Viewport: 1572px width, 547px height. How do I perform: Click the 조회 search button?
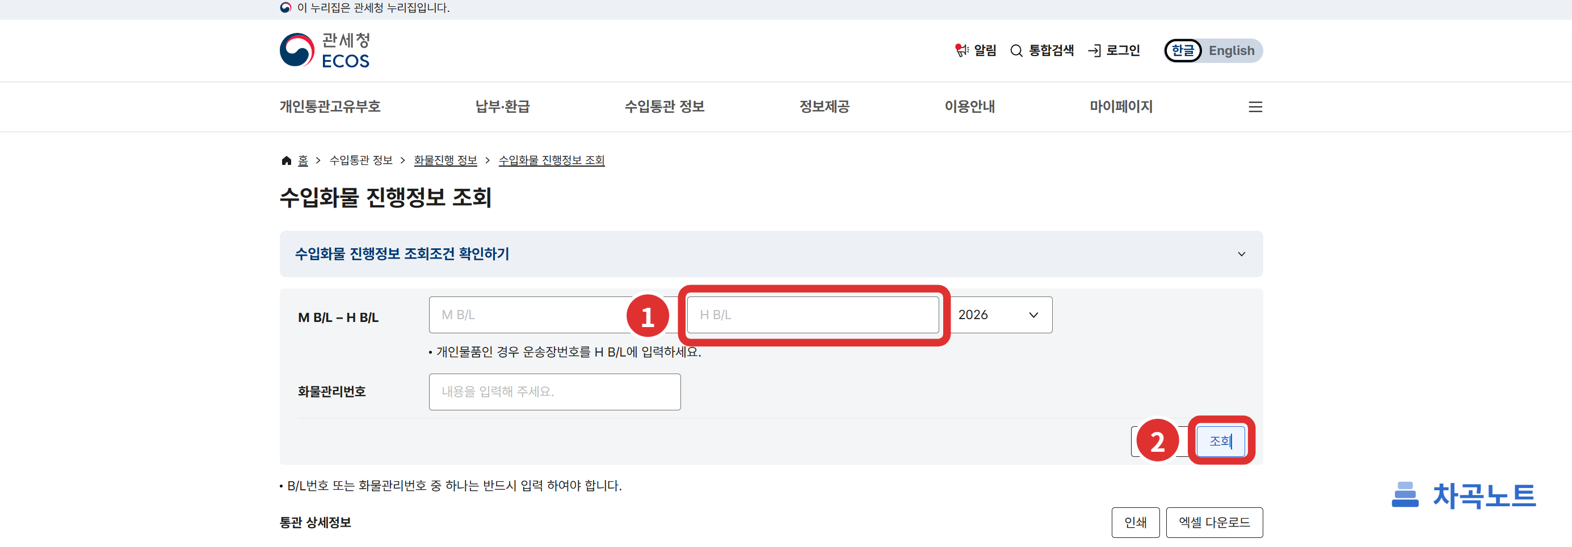(1221, 441)
